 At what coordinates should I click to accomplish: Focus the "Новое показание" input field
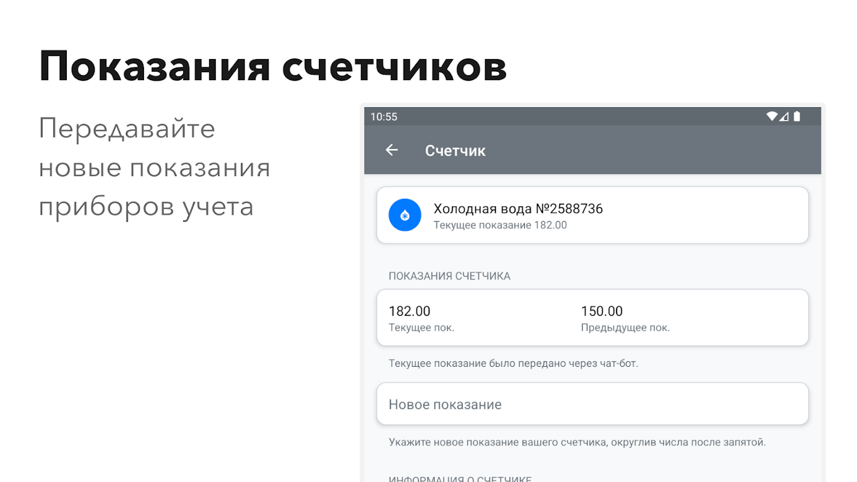tap(592, 404)
